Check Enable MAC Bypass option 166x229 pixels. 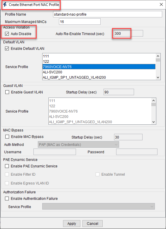coord(7,136)
